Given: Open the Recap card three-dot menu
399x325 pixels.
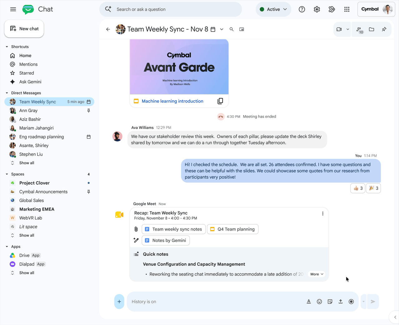Looking at the screenshot, I should tap(323, 214).
